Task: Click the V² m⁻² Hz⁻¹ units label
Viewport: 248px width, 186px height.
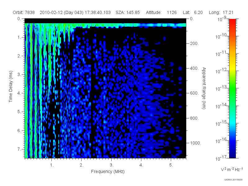Action: (232, 170)
